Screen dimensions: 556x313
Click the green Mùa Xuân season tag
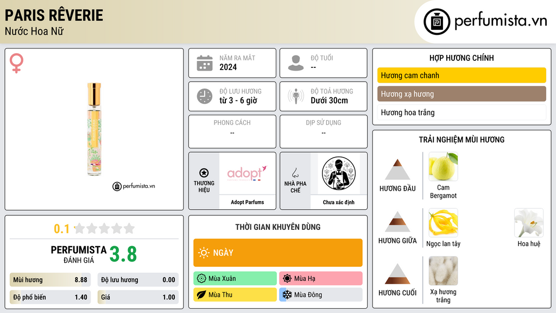[x=235, y=279]
